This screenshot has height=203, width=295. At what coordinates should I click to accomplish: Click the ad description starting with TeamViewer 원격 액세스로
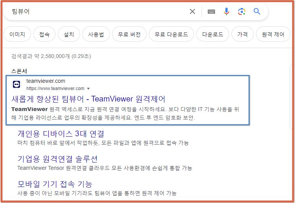pyautogui.click(x=125, y=113)
